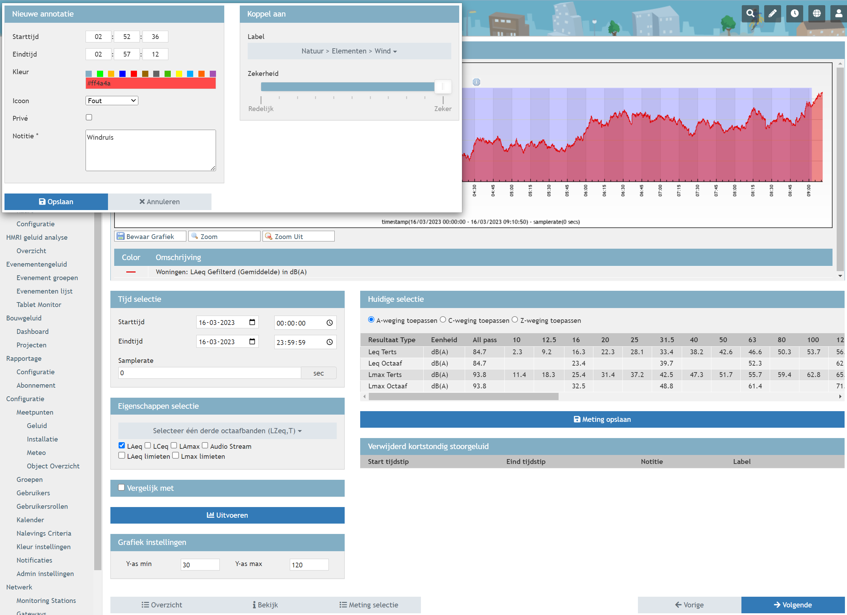
Task: Toggle the Privé checkbox
Action: pyautogui.click(x=89, y=118)
